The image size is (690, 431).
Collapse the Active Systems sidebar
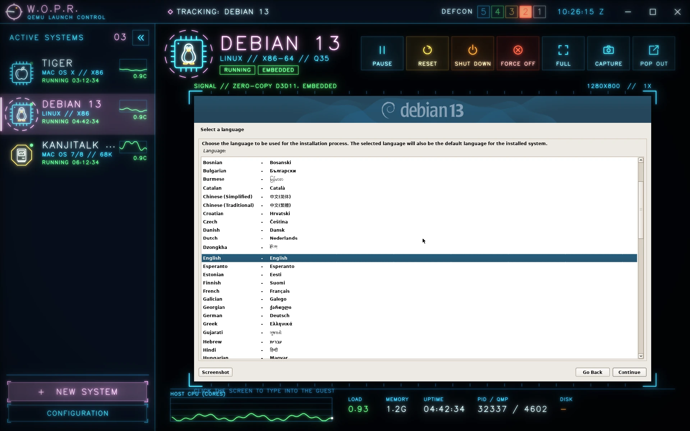pyautogui.click(x=141, y=37)
